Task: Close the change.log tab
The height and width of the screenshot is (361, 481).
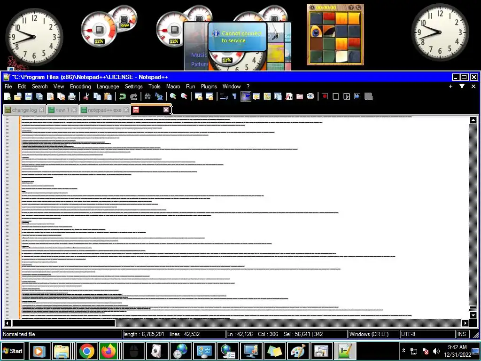Action: coord(41,110)
